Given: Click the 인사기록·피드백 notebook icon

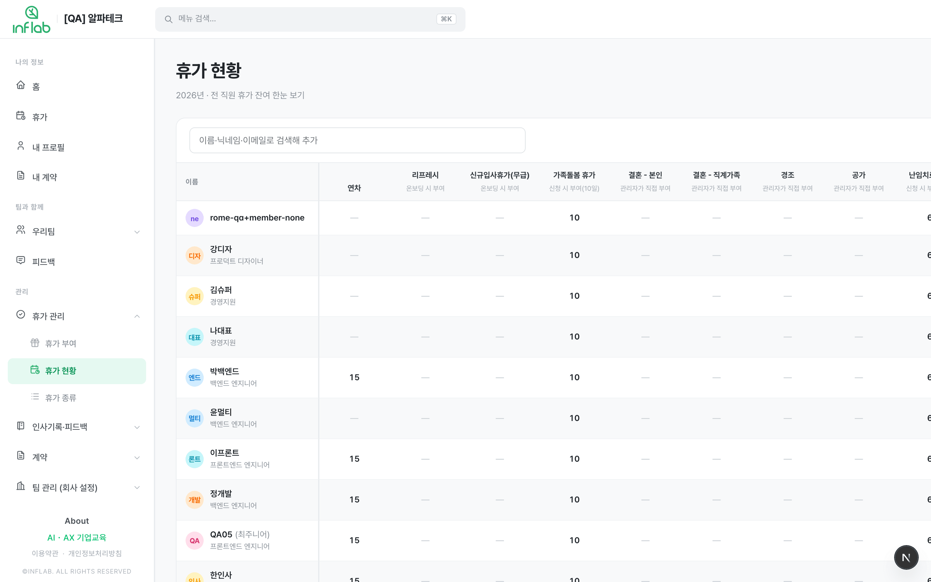Looking at the screenshot, I should [x=21, y=426].
